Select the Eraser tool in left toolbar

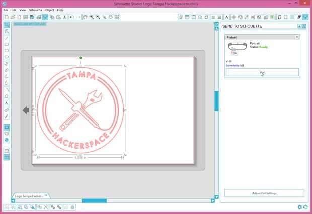click(x=7, y=110)
